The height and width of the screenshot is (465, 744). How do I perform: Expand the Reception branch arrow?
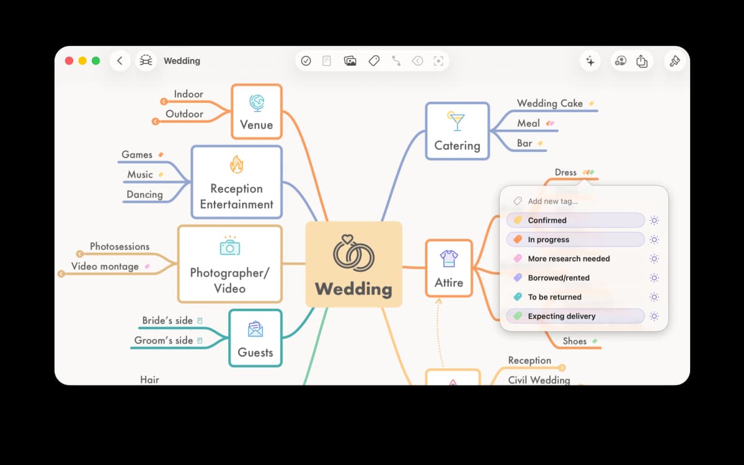562,368
